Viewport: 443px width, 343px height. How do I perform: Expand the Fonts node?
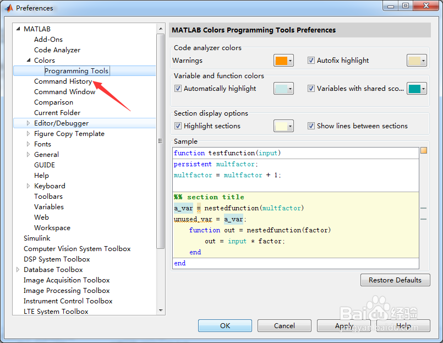(x=28, y=144)
